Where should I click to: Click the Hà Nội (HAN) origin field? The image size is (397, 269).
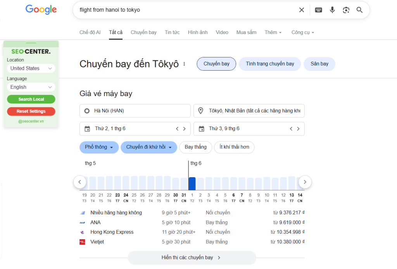point(135,110)
